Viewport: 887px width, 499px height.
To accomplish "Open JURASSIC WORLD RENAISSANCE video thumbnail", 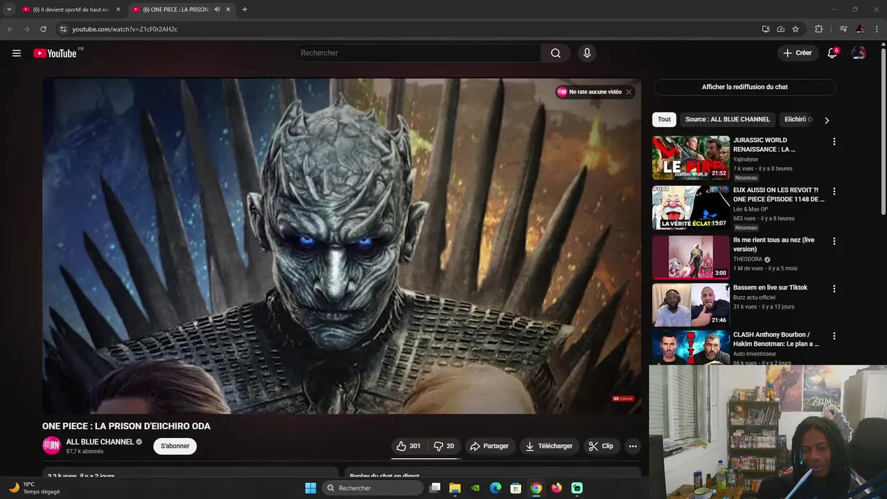I will click(691, 158).
